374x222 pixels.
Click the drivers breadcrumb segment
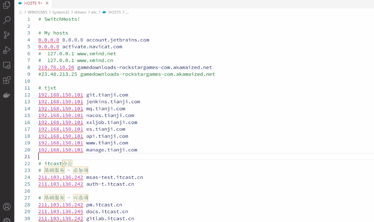pyautogui.click(x=80, y=12)
